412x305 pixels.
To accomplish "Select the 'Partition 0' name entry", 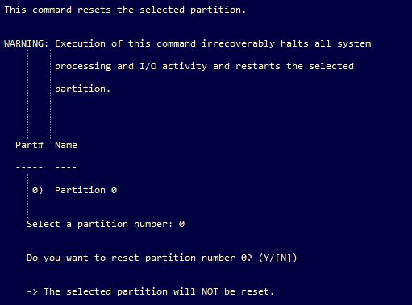I will 85,190.
